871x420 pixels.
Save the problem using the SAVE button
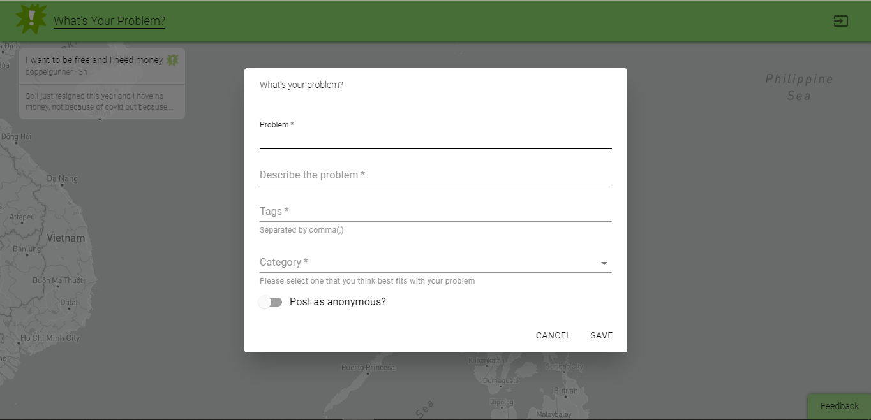600,335
